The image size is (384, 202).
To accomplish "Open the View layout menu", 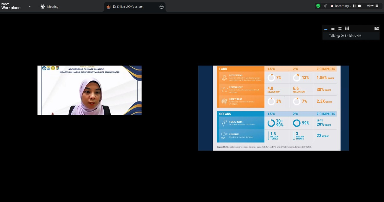I will [372, 6].
